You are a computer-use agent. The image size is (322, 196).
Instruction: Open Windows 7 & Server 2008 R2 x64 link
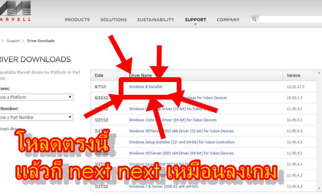click(x=164, y=186)
